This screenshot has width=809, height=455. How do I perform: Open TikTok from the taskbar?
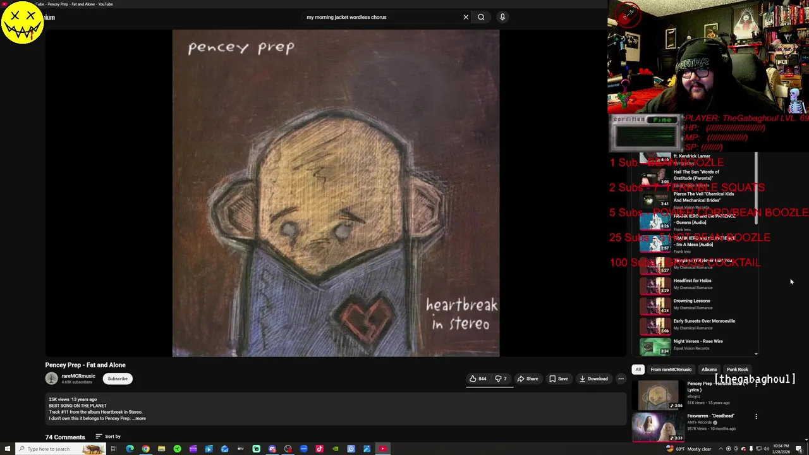tap(319, 449)
